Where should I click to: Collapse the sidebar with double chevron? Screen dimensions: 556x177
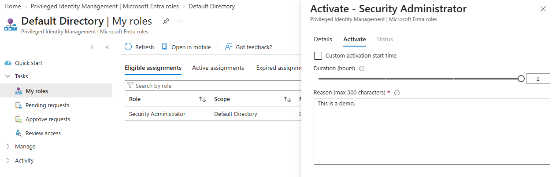pos(107,47)
